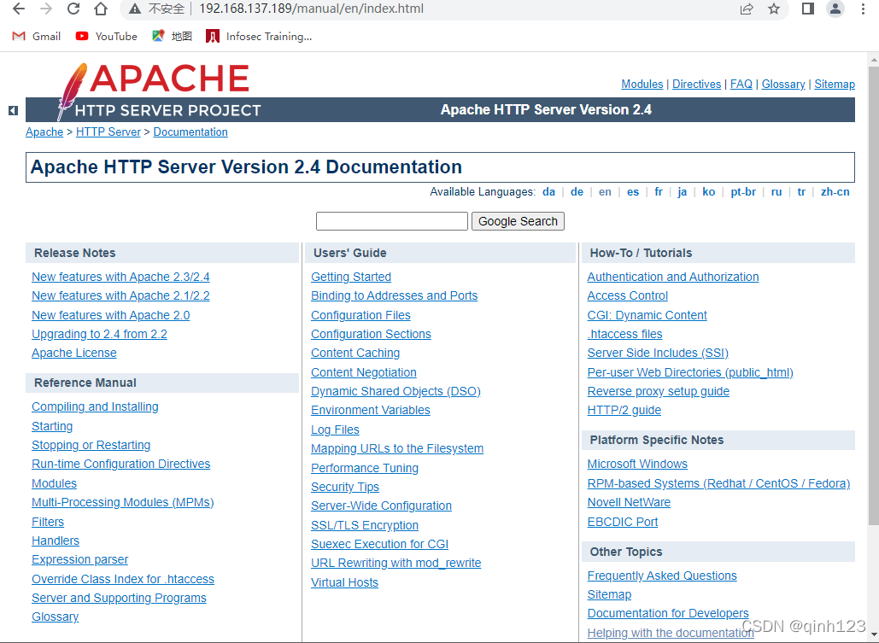Open URL Rewriting with mod_rewrite
The width and height of the screenshot is (879, 643).
click(x=396, y=563)
